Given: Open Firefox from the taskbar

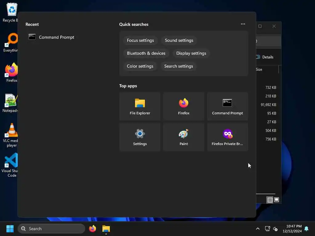Looking at the screenshot, I should 92,229.
